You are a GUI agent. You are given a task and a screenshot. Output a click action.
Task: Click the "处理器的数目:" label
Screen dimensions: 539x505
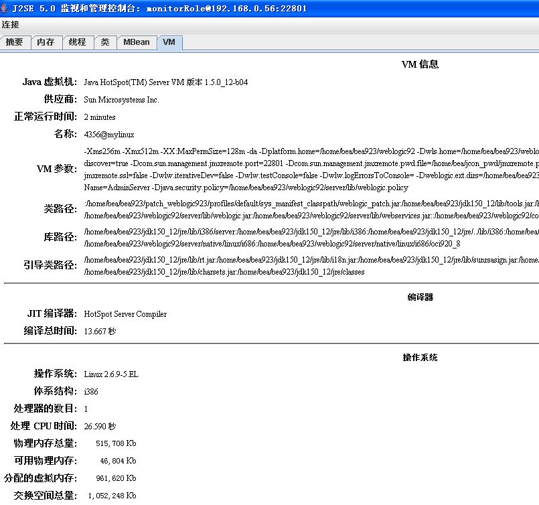tap(46, 409)
